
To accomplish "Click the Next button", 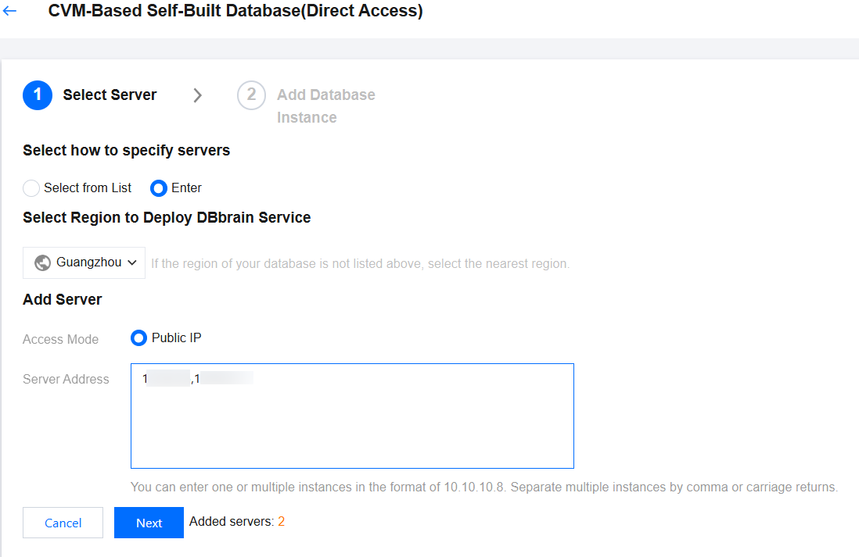I will [149, 523].
